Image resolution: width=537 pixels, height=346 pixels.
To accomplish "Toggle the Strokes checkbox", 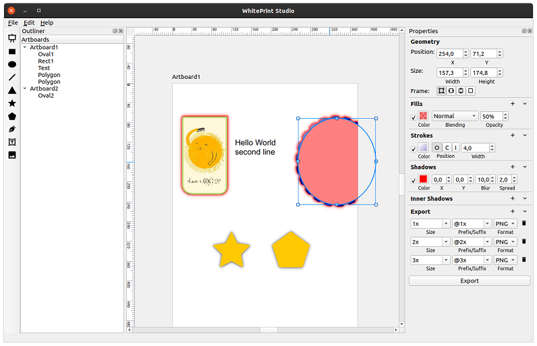I will click(414, 149).
